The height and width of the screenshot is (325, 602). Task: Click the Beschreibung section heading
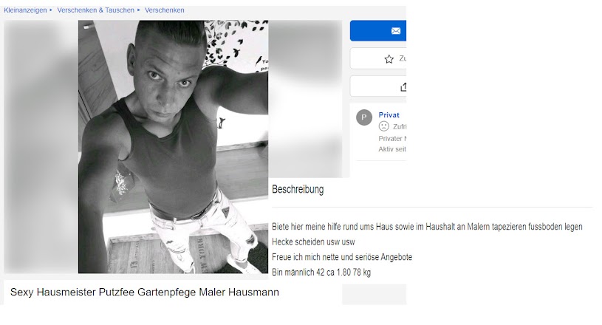[298, 189]
